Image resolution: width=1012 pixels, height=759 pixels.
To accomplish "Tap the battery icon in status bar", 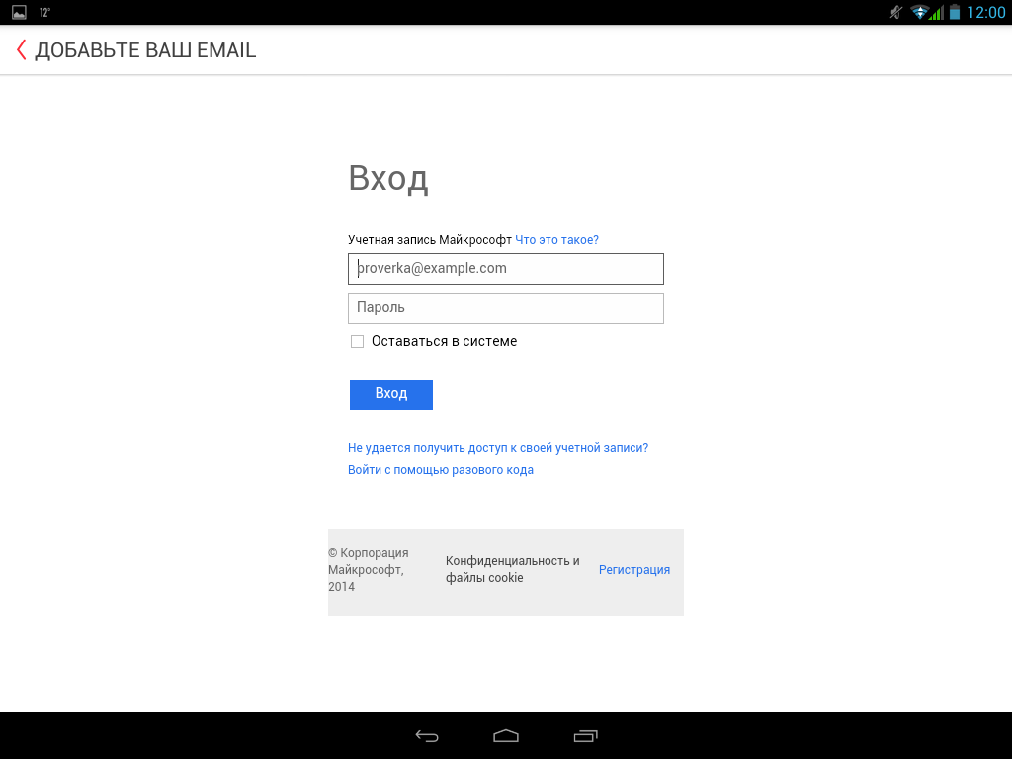I will click(955, 13).
